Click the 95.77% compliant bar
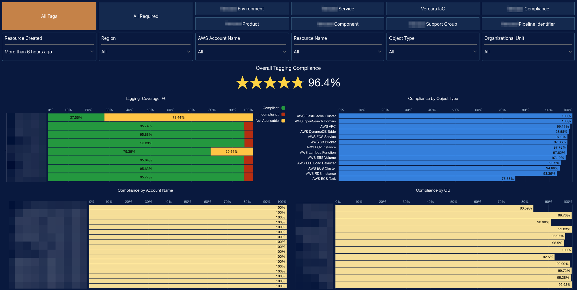 (146, 177)
